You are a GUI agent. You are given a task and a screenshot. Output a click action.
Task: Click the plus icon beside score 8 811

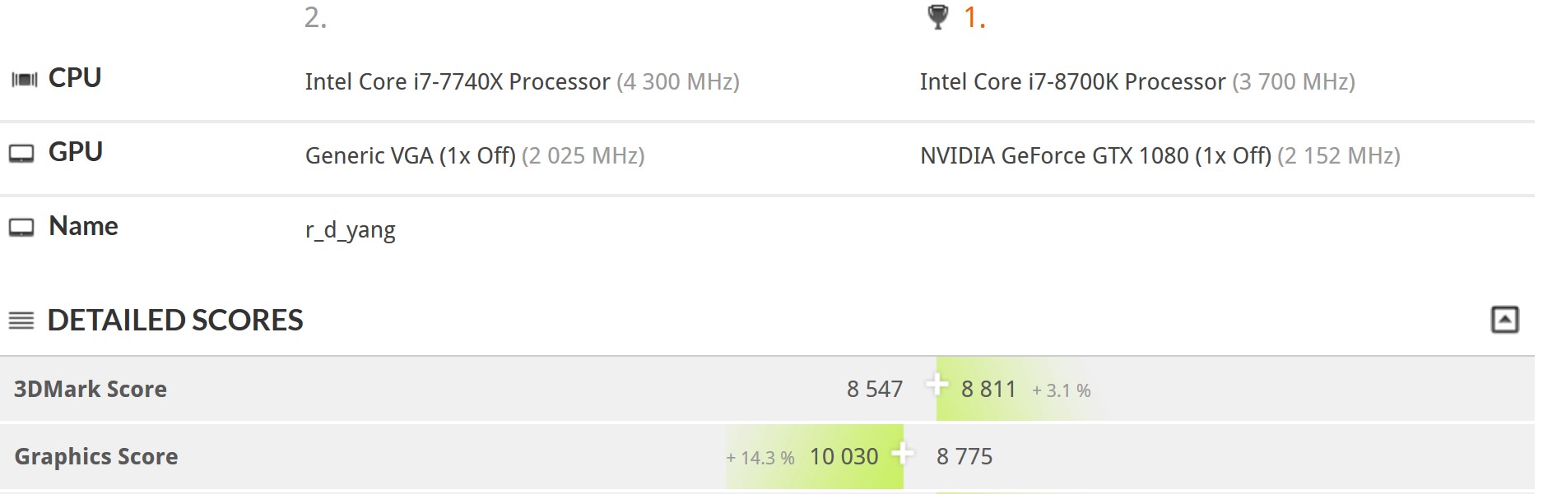pos(936,384)
